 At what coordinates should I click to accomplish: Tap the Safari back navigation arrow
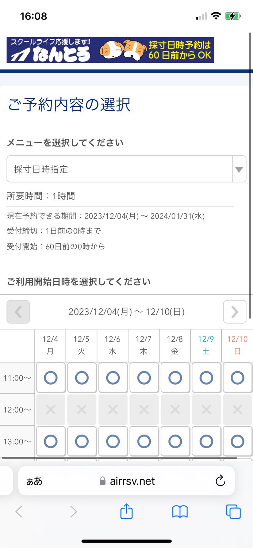pyautogui.click(x=19, y=512)
